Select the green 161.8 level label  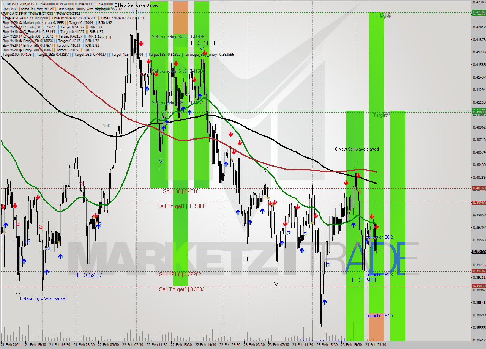(105, 38)
